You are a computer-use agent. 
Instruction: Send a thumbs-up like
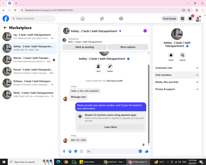(147, 151)
